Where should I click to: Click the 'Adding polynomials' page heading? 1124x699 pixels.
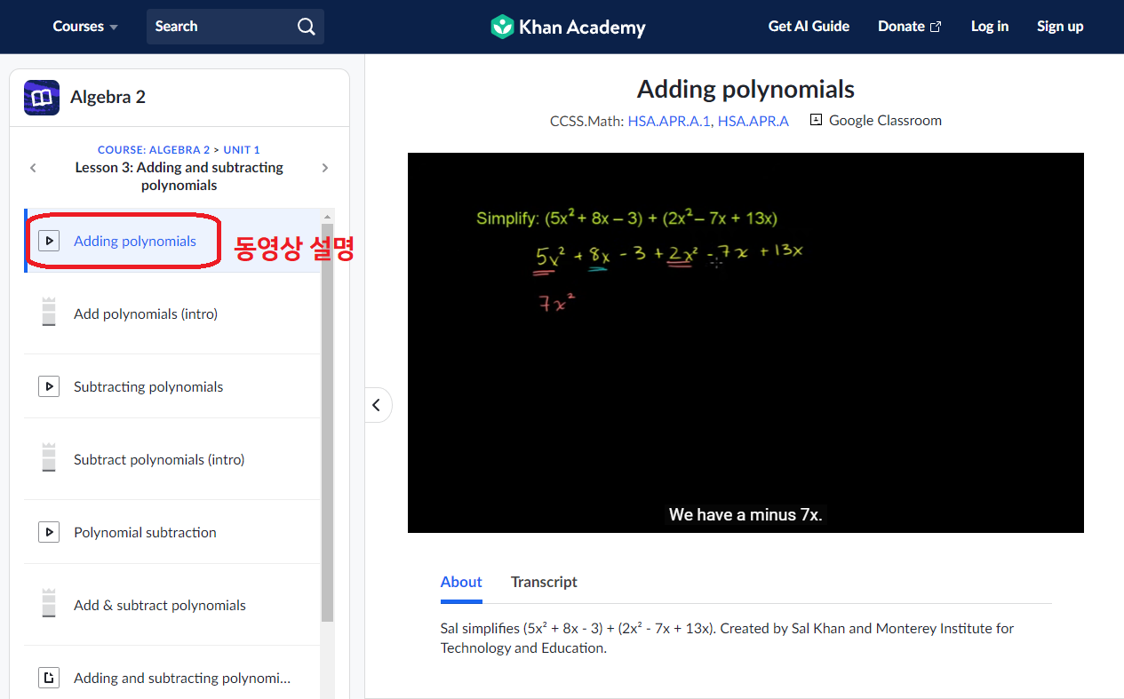745,89
